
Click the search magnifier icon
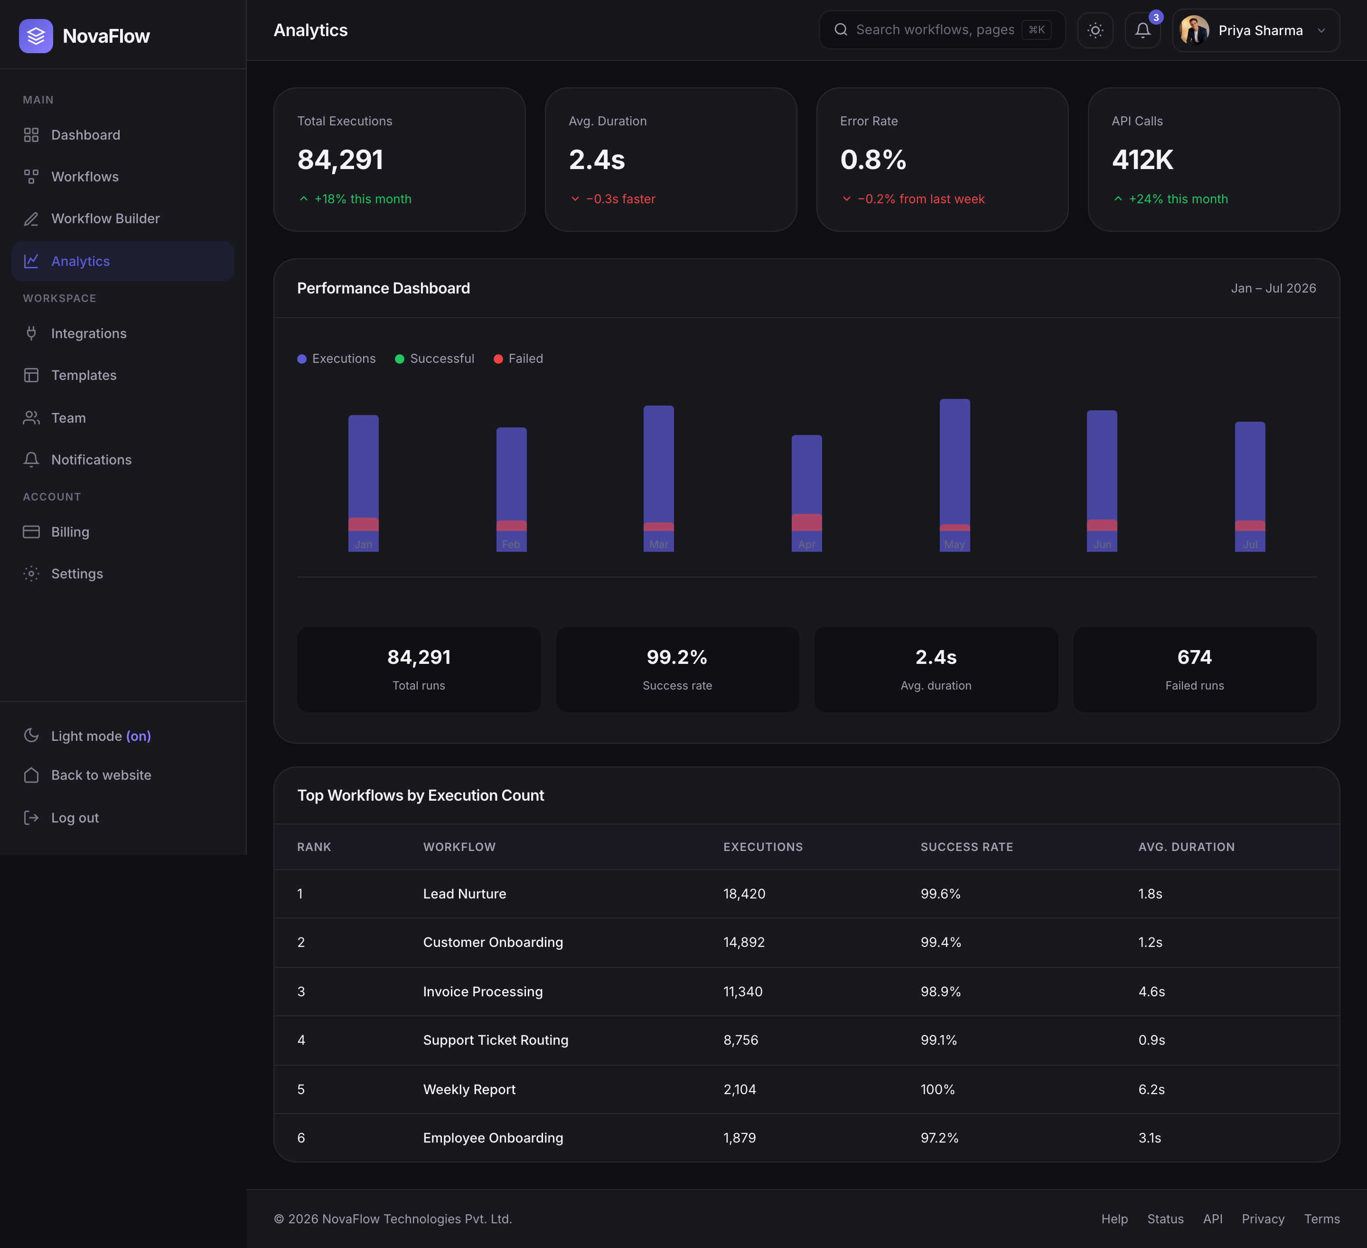pos(841,30)
